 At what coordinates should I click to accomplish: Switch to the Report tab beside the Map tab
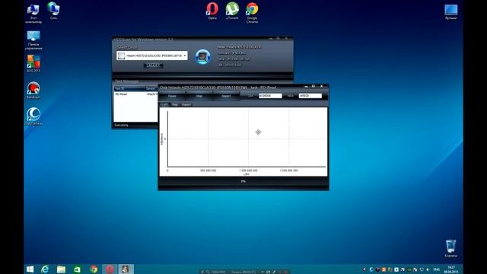(186, 105)
